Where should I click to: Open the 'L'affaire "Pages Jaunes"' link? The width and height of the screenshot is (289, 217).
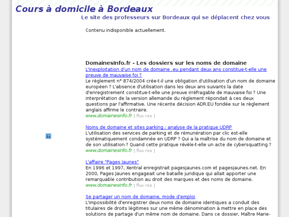pyautogui.click(x=112, y=162)
